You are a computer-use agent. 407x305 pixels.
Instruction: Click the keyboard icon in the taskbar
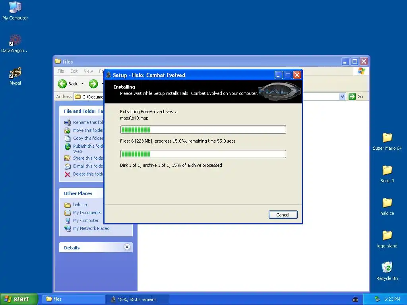point(355,299)
